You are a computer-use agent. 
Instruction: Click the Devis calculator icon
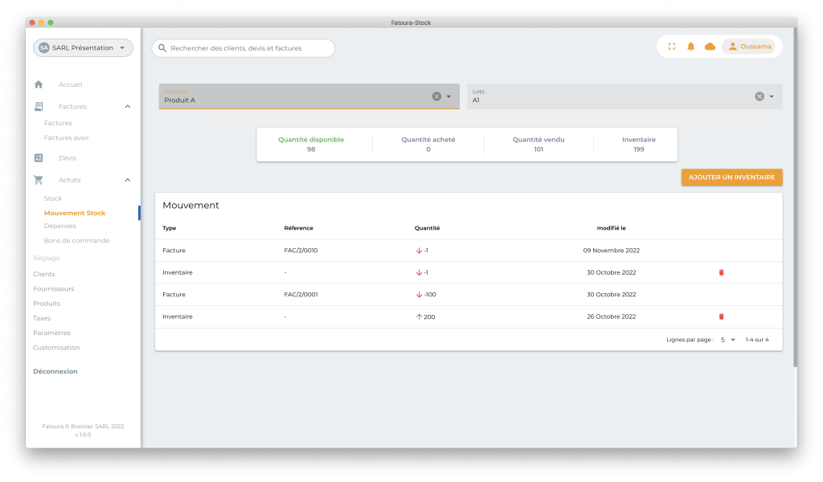pyautogui.click(x=39, y=157)
